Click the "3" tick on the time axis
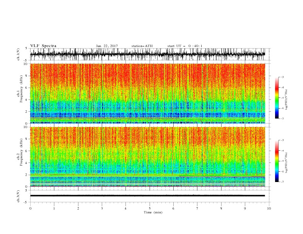The height and width of the screenshot is (234, 303). tap(102, 208)
